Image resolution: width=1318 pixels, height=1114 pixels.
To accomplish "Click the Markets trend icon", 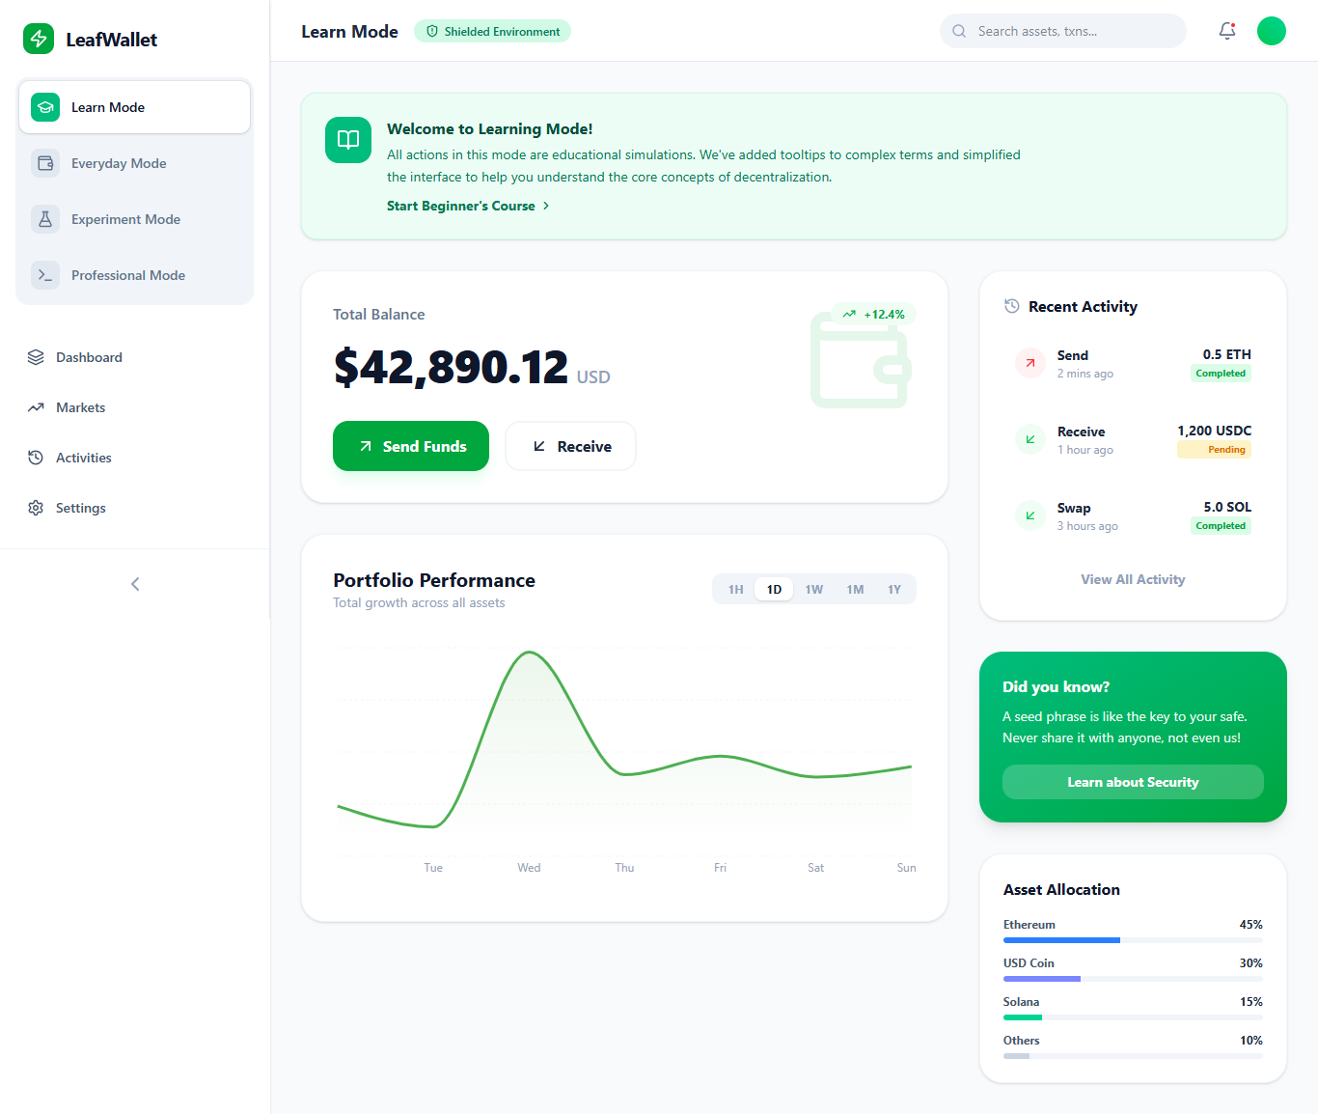I will [36, 407].
